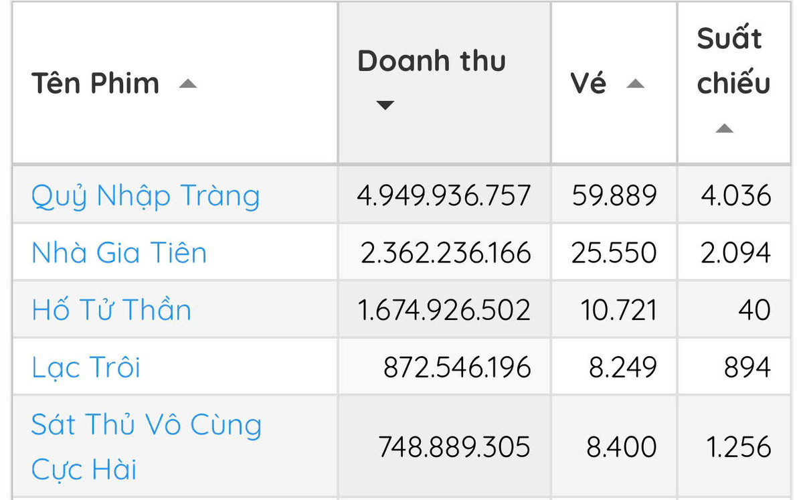This screenshot has width=803, height=500.
Task: Select the Doanh thu column header
Action: 432,60
